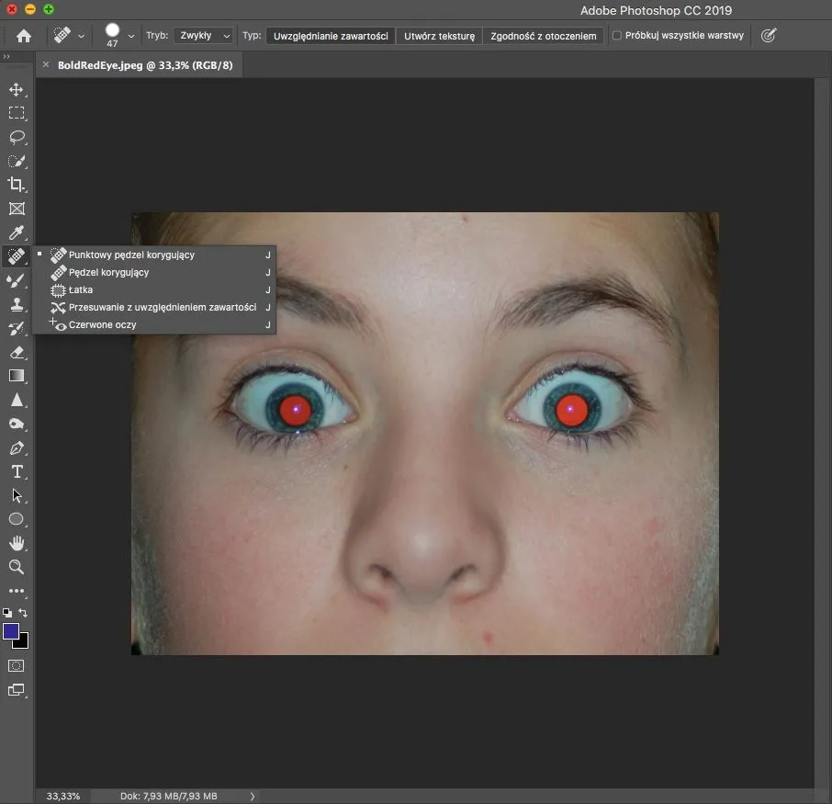Select Łatka from the tool flyout
Viewport: 832px width, 804px height.
point(81,289)
